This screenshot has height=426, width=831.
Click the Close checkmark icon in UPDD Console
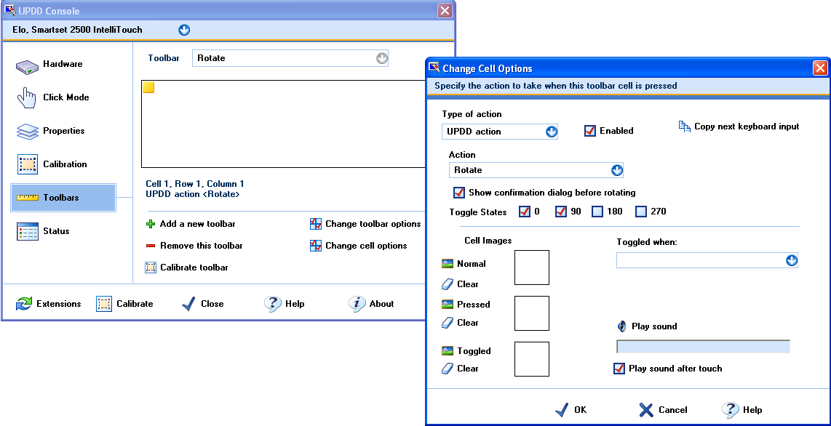click(188, 304)
